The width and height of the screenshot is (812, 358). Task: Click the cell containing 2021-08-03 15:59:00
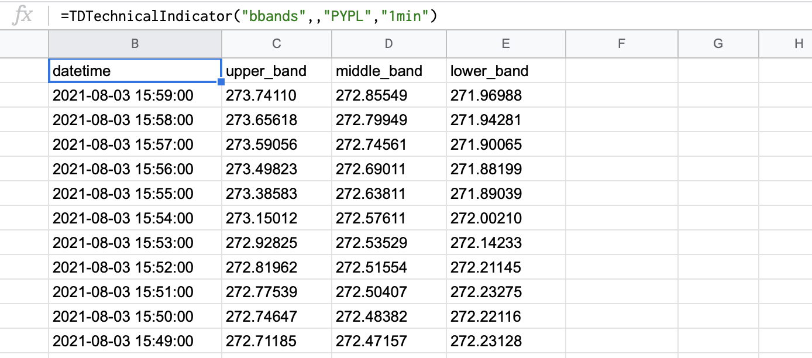tap(135, 95)
